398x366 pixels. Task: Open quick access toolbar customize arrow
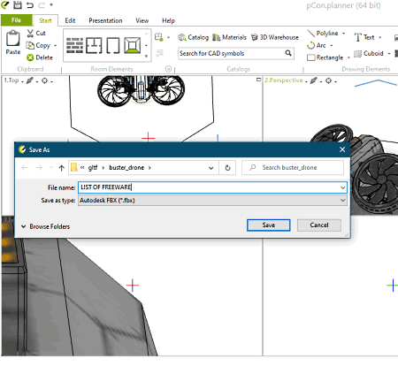pyautogui.click(x=51, y=5)
